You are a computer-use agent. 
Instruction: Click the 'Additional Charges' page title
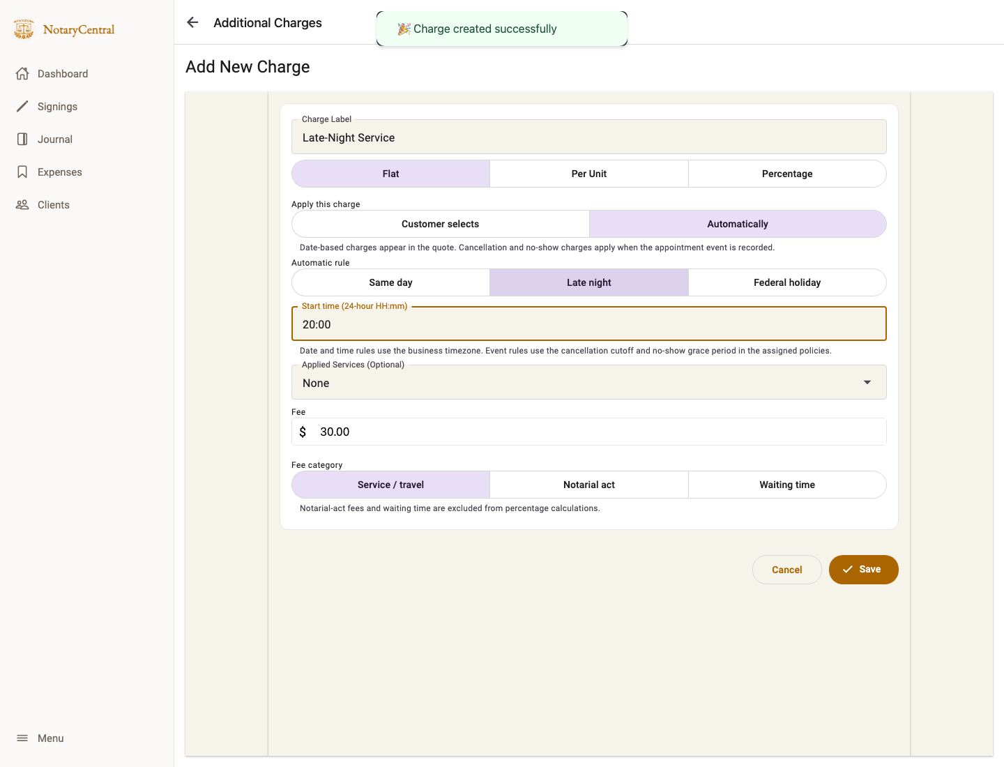pyautogui.click(x=268, y=23)
